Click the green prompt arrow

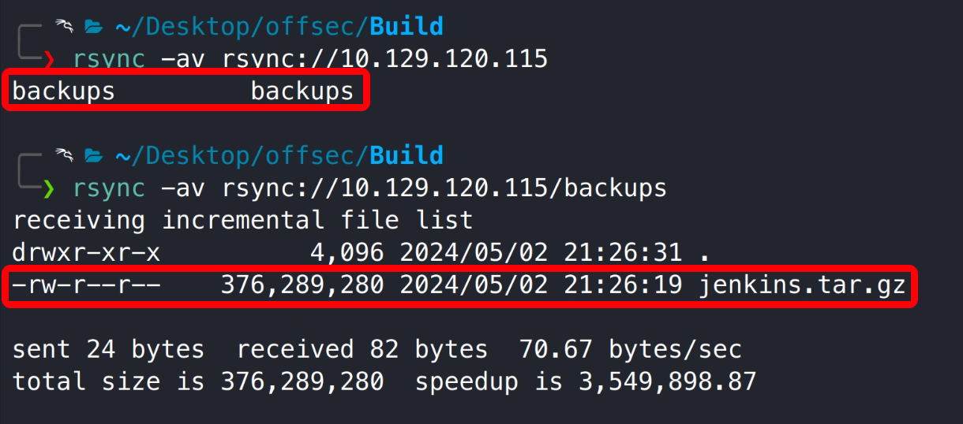coord(49,188)
